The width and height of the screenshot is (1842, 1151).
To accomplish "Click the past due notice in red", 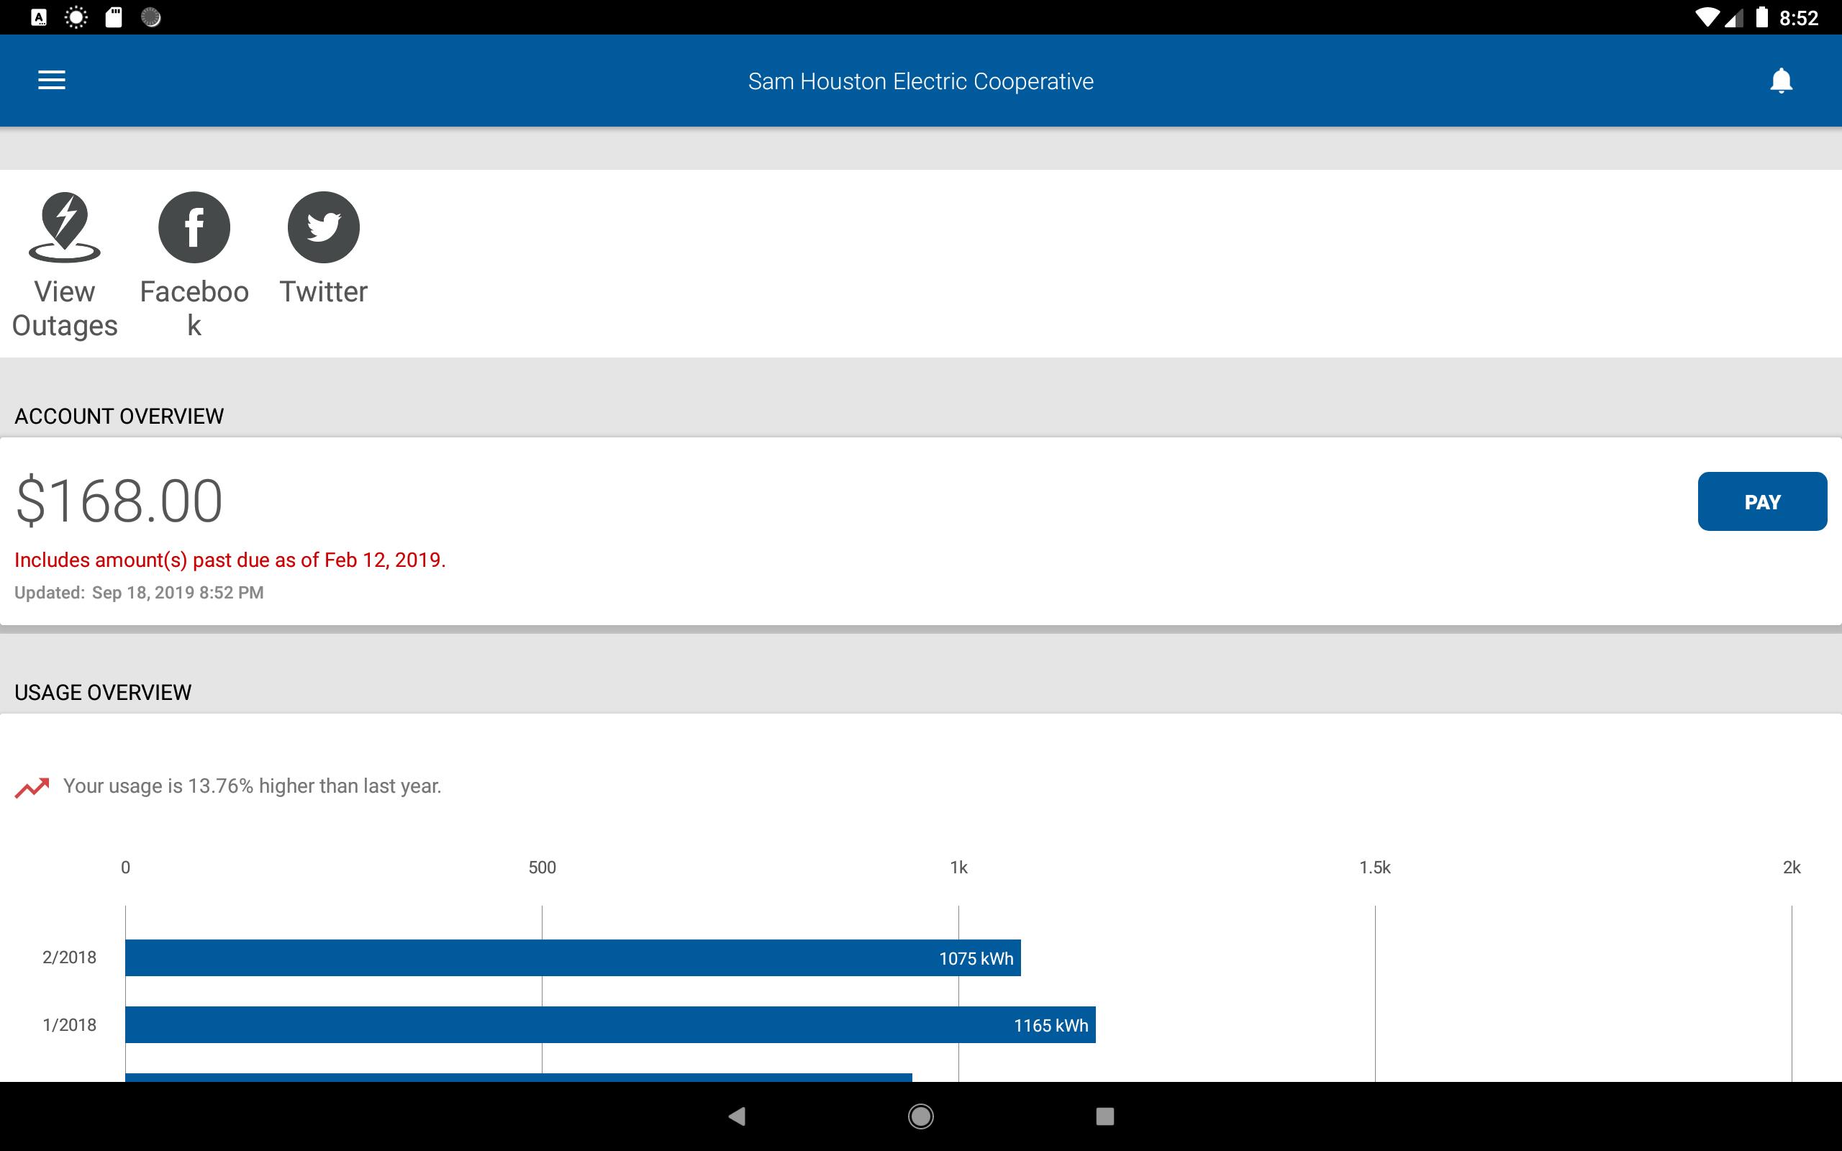I will click(230, 560).
